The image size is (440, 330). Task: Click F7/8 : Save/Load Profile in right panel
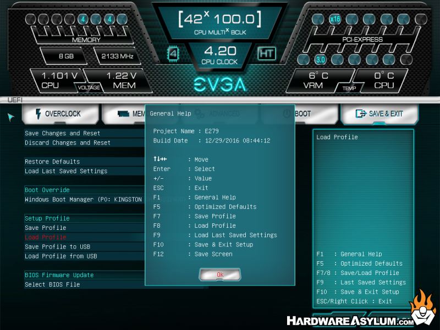[x=358, y=273]
